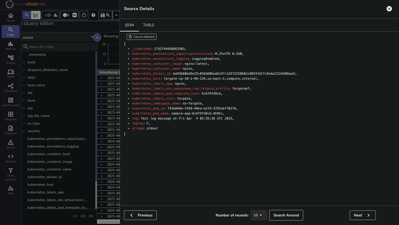Switch to the TABLE tab
Viewport: 399px width, 225px height.
click(x=149, y=25)
